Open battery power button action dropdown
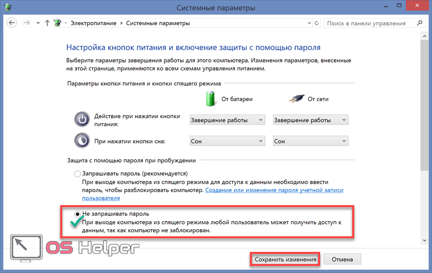The height and width of the screenshot is (273, 432). click(x=227, y=120)
